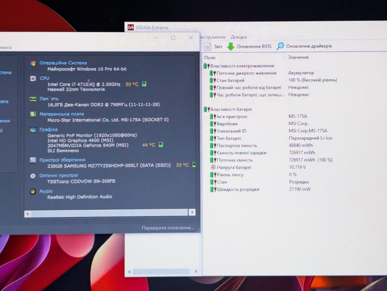Open the Звіт report button in AIDA64
The image size is (387, 291).
214,46
